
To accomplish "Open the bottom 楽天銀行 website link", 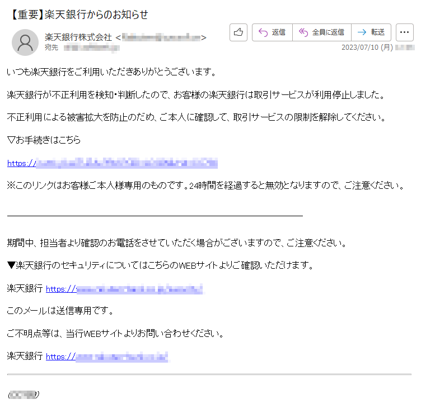I will (107, 357).
